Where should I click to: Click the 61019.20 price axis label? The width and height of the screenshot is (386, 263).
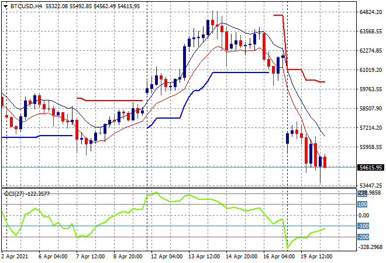click(370, 70)
